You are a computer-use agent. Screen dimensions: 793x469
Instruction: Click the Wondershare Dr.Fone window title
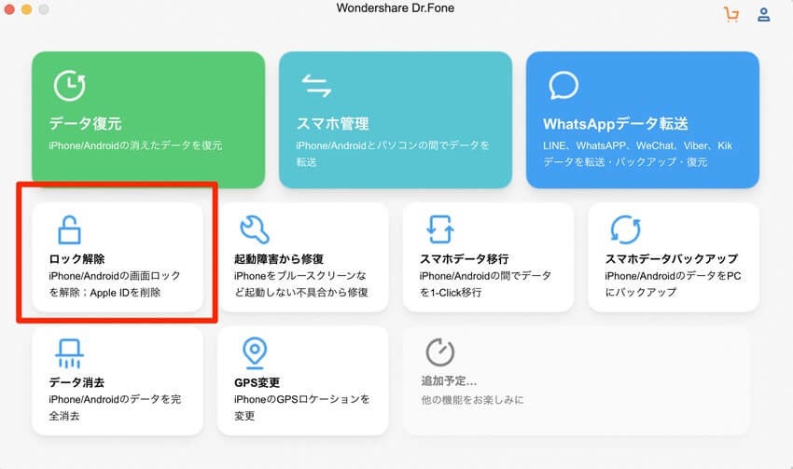[x=395, y=8]
